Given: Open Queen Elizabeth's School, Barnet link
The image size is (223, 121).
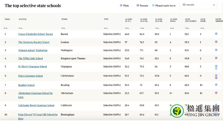Looking at the screenshot, I should [36, 34].
